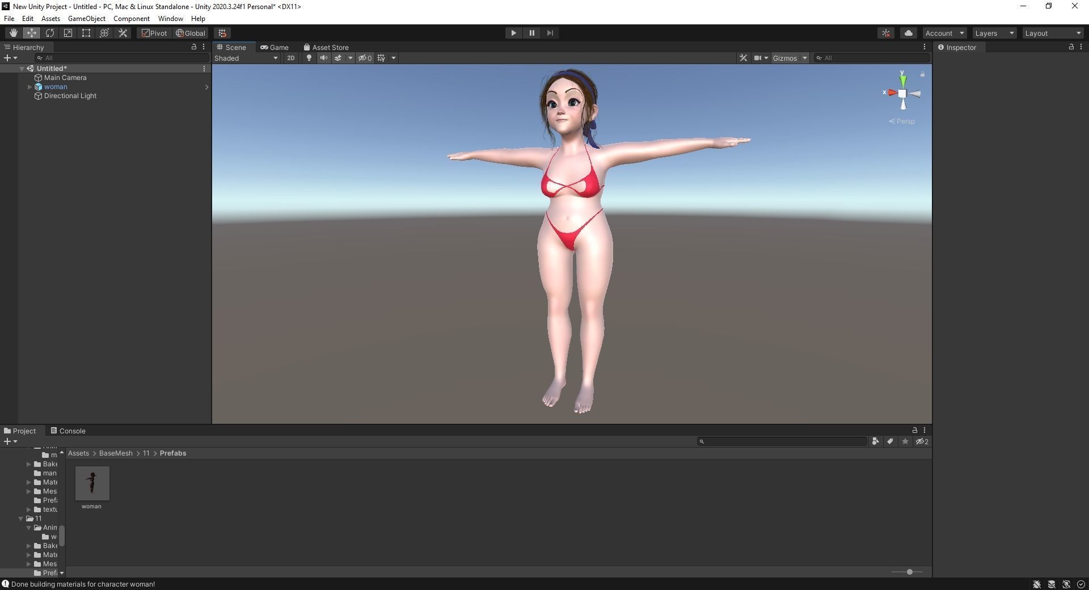Image resolution: width=1089 pixels, height=590 pixels.
Task: Toggle scene lighting on or off
Action: click(x=309, y=58)
